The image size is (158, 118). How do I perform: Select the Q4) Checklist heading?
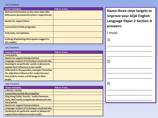coord(12,84)
